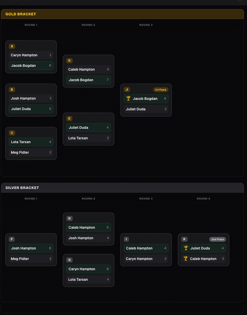Click Caryn Hampton's row in match G
The height and width of the screenshot is (315, 247).
point(88,269)
